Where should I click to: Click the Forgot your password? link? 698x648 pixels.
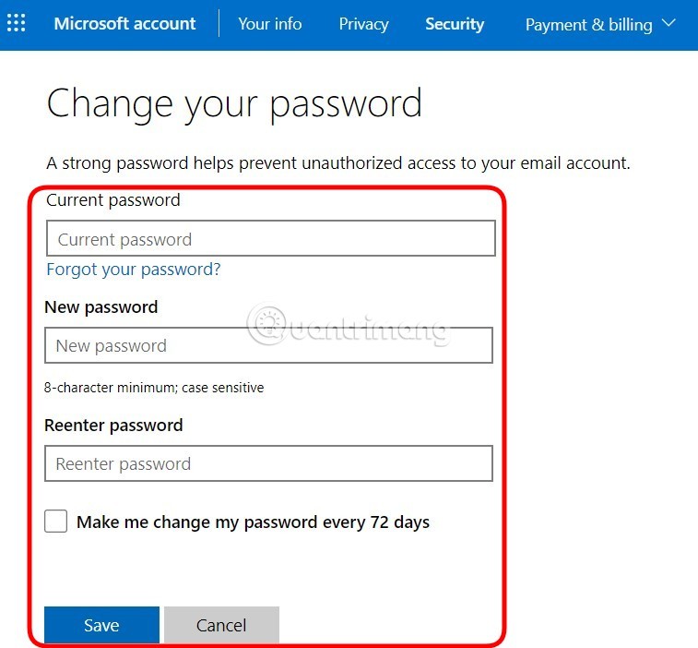(134, 270)
